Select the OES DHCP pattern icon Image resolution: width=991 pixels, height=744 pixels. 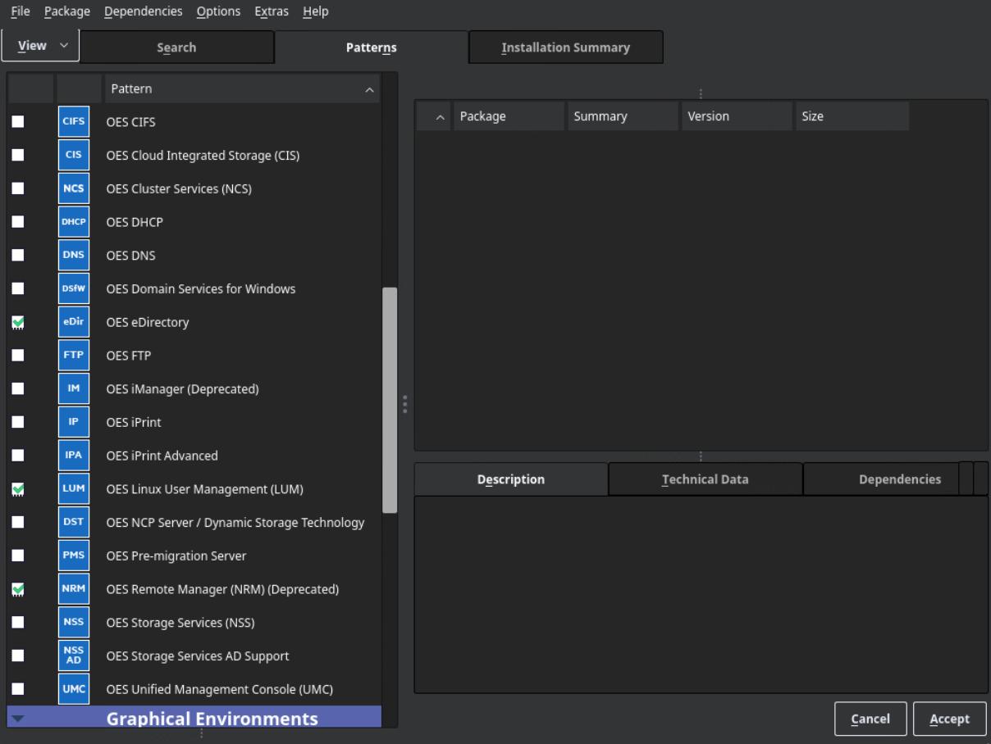[74, 222]
